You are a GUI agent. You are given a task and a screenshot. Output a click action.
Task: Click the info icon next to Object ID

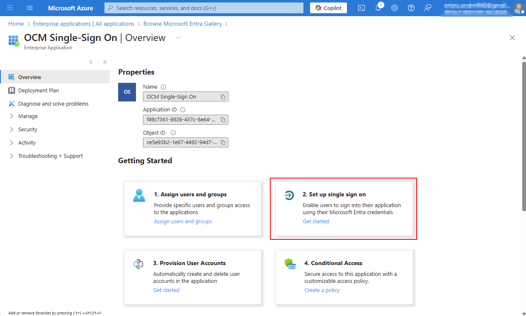pos(173,133)
